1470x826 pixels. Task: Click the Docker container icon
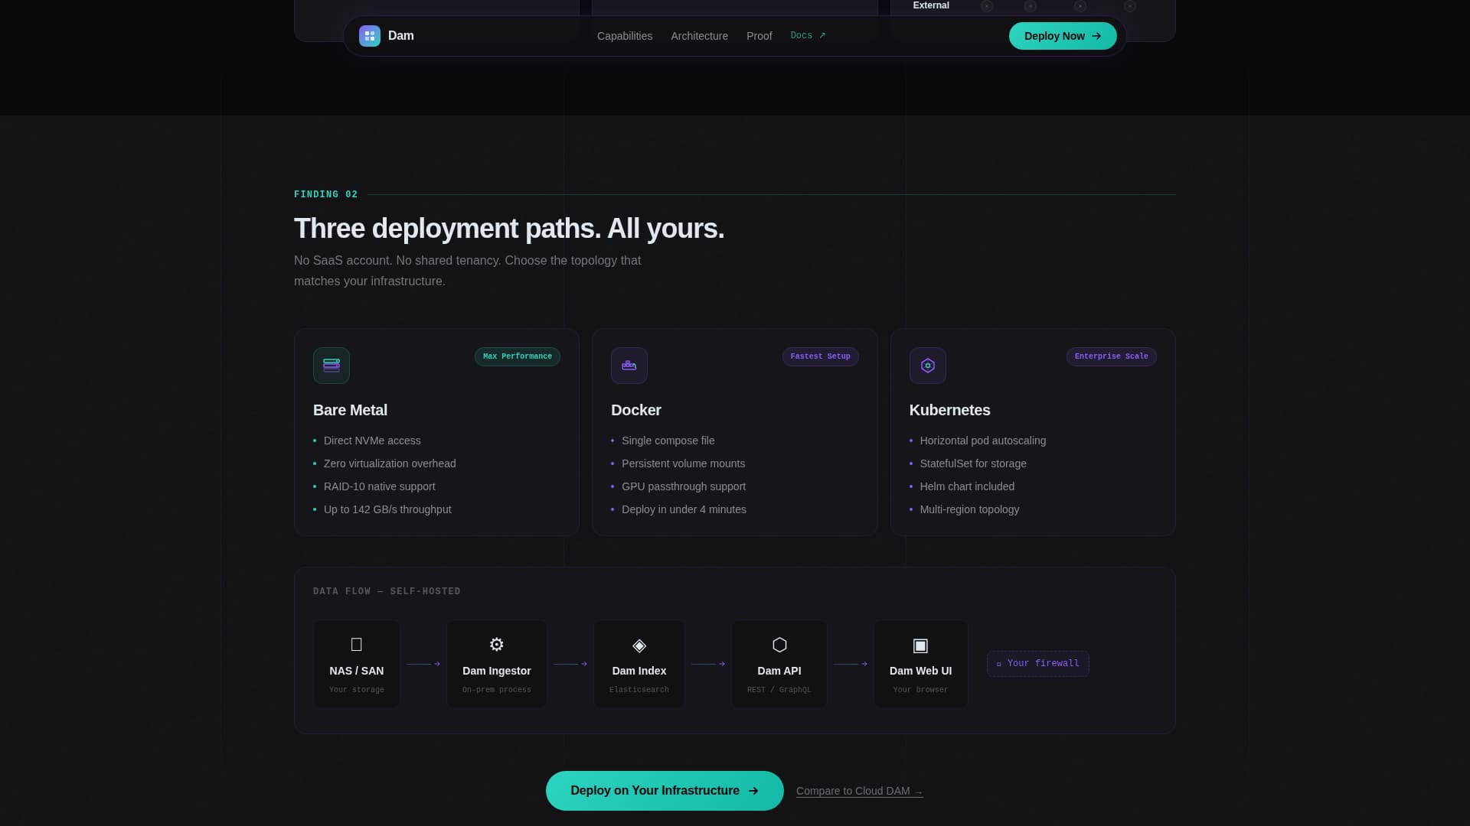tap(629, 366)
